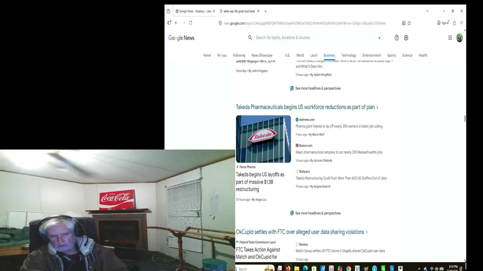Switch to the Science news tab

coord(407,55)
